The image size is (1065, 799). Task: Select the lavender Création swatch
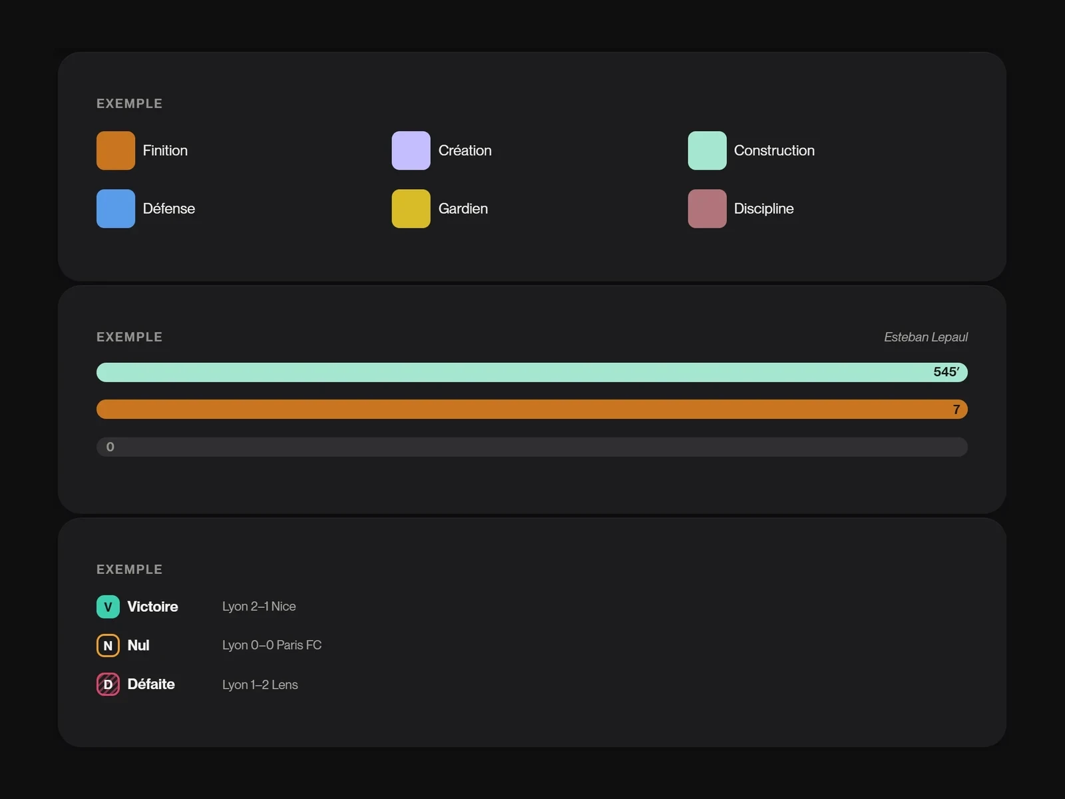tap(411, 150)
